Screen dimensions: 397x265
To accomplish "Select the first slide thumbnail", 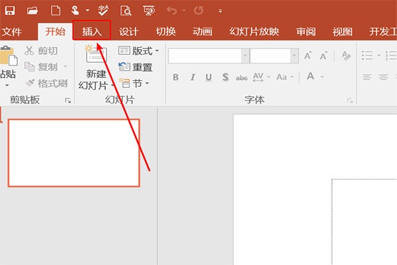I will [73, 152].
